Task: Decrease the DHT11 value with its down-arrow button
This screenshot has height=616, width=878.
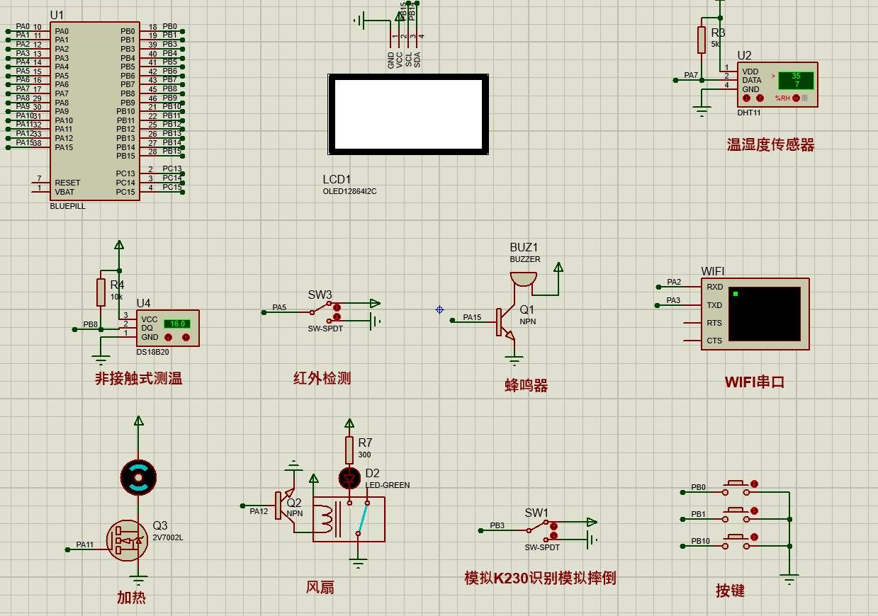Action: [x=747, y=98]
